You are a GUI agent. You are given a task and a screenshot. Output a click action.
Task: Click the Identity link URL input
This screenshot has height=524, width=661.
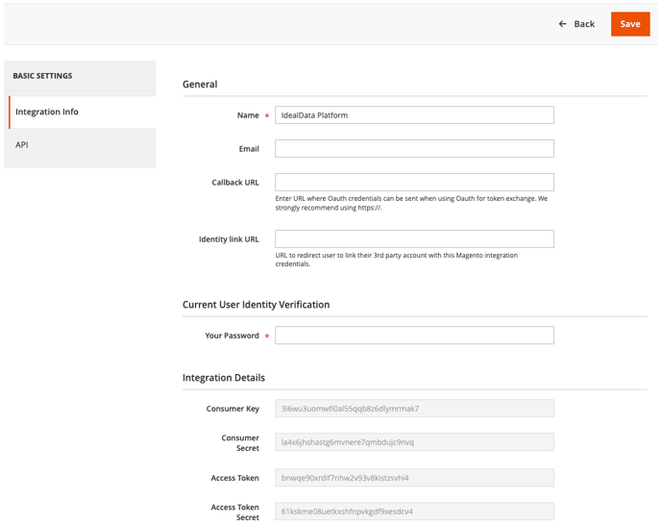click(414, 239)
